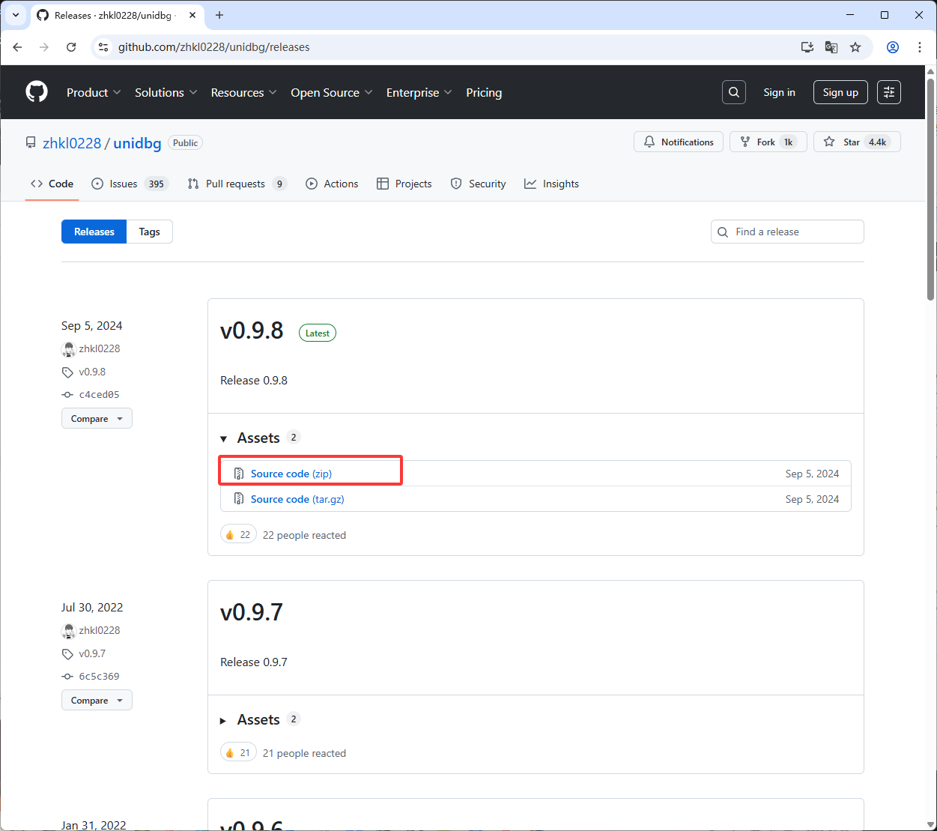Open a new browser tab
937x831 pixels.
click(x=219, y=15)
